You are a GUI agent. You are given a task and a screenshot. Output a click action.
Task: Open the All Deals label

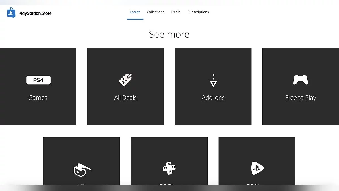tap(125, 98)
